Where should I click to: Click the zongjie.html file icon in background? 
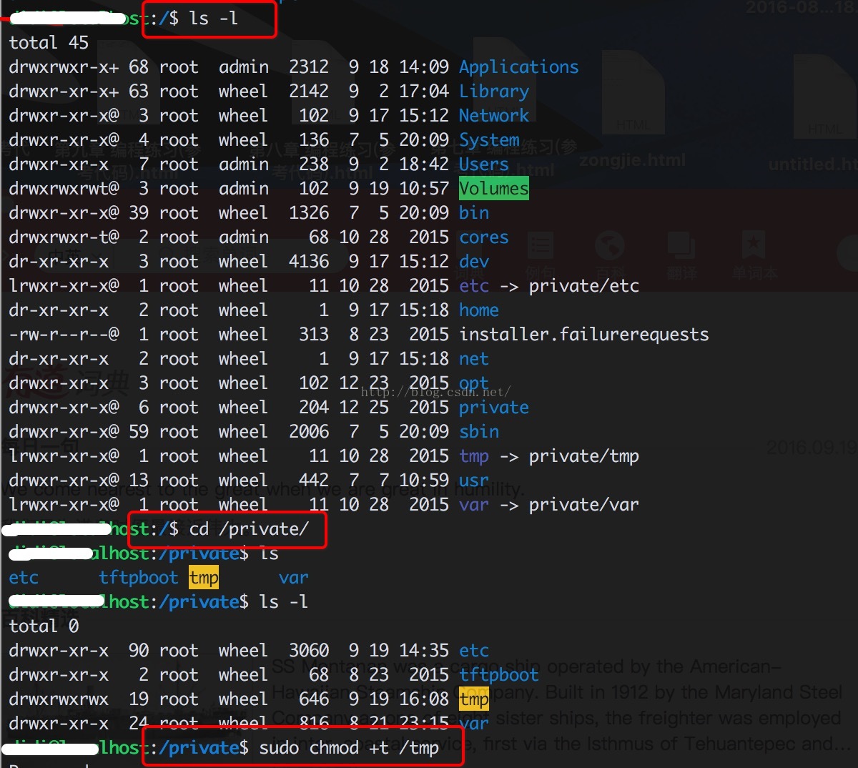pyautogui.click(x=633, y=107)
